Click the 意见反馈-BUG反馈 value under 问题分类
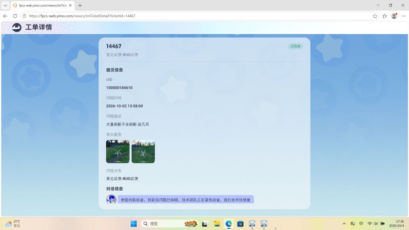 pyautogui.click(x=122, y=179)
